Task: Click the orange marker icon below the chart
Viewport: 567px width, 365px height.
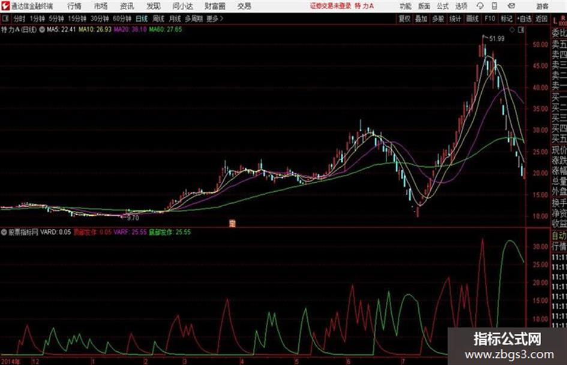Action: coord(232,224)
